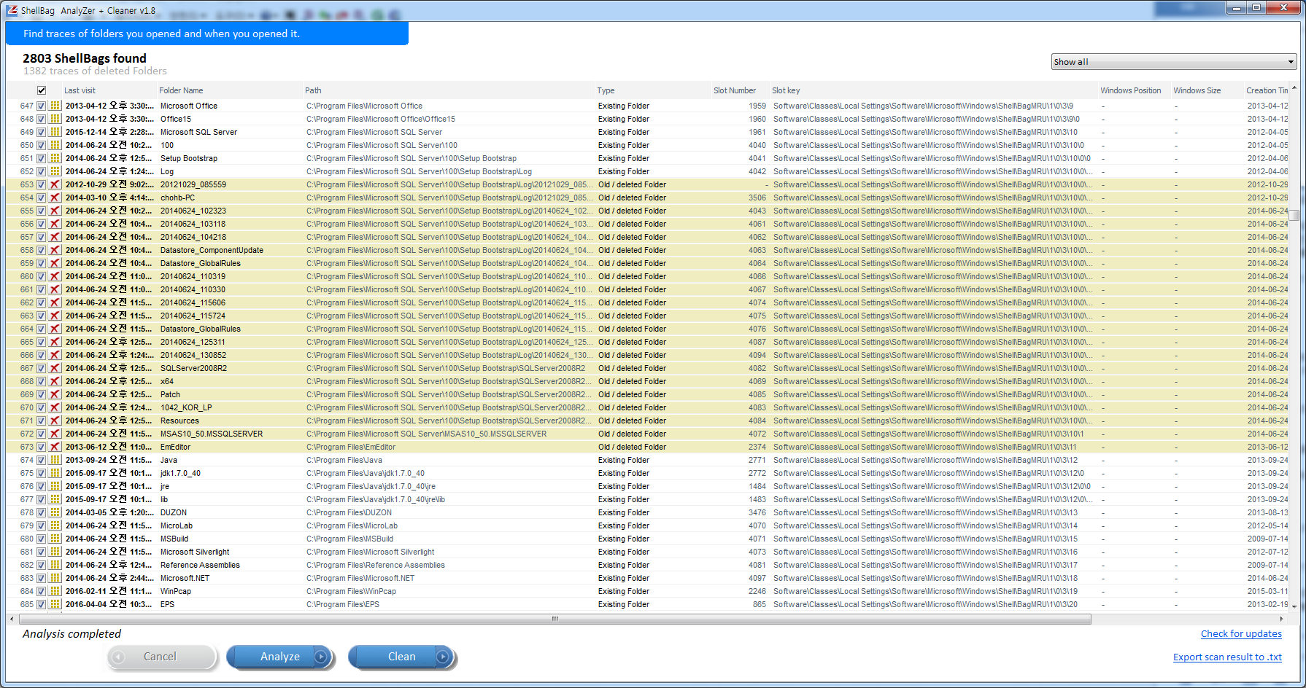The height and width of the screenshot is (688, 1306).
Task: Click the folder icon in Microsoft Silverlight row
Action: click(x=55, y=552)
